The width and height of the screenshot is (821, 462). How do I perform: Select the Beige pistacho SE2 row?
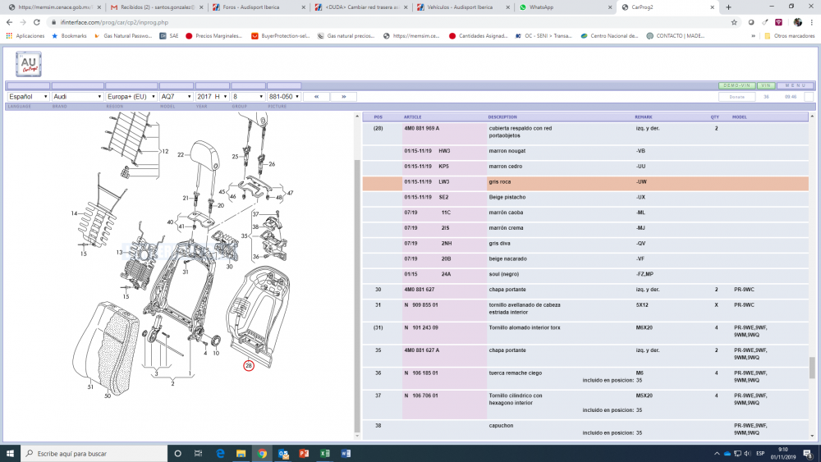coord(585,198)
